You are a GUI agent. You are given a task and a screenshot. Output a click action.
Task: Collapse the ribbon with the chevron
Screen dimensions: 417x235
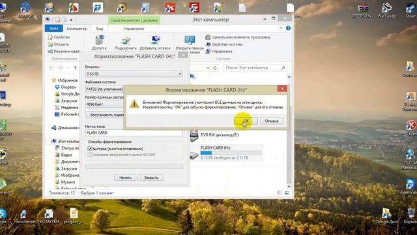pyautogui.click(x=281, y=28)
